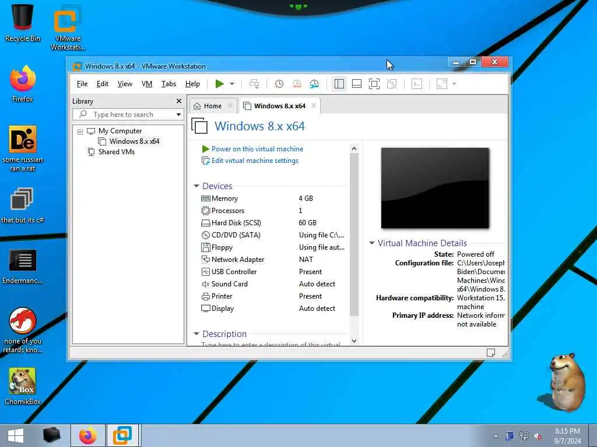Open the View menu
Screen dimensions: 597x447
(x=125, y=84)
